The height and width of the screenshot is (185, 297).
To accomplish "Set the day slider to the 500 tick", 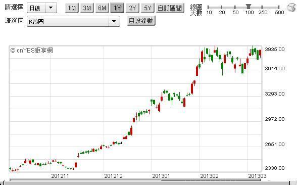I will [279, 8].
